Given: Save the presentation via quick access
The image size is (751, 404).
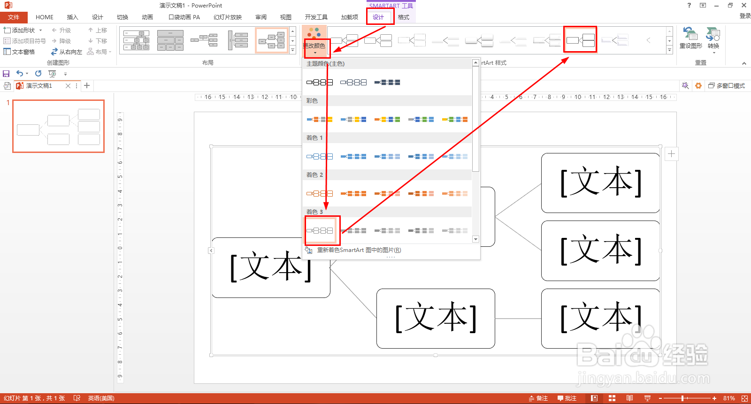Looking at the screenshot, I should [x=6, y=74].
